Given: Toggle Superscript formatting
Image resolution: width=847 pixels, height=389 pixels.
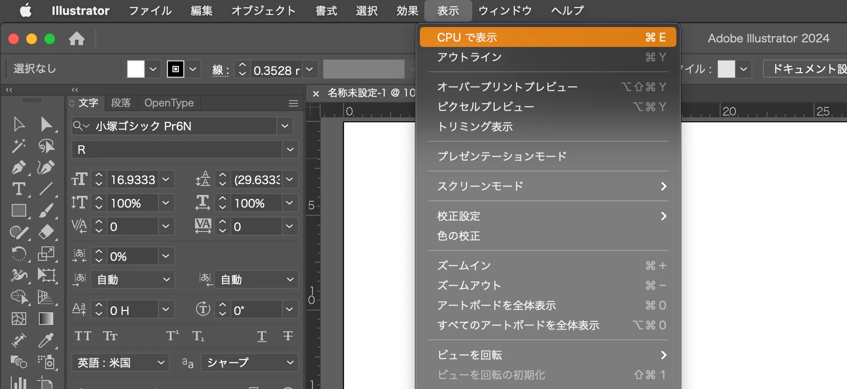Looking at the screenshot, I should 172,336.
